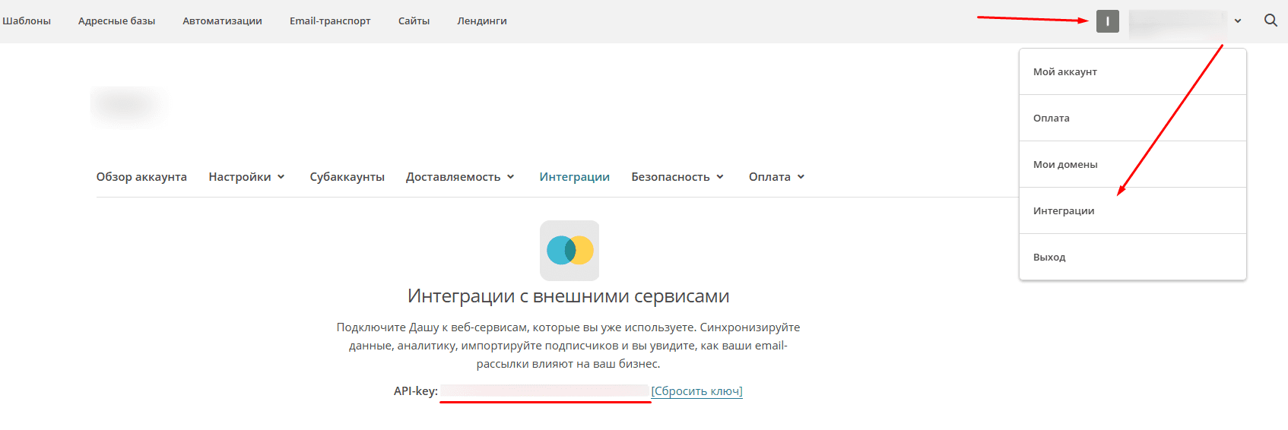This screenshot has width=1288, height=430.
Task: Click the API-key value field
Action: pyautogui.click(x=544, y=391)
